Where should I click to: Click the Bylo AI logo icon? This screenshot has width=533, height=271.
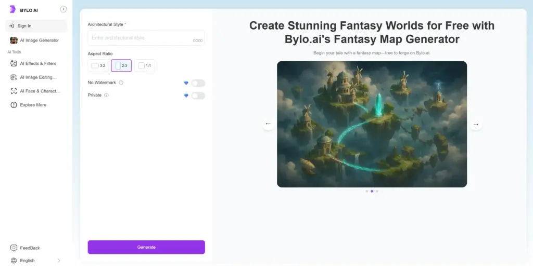pos(12,9)
